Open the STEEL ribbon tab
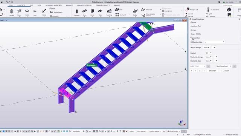 [11, 5]
